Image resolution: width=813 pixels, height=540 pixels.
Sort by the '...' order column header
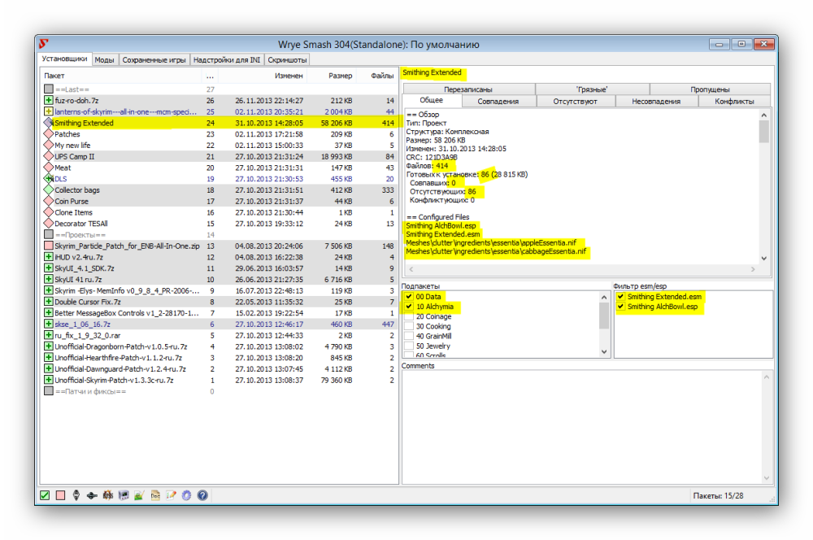pos(210,76)
